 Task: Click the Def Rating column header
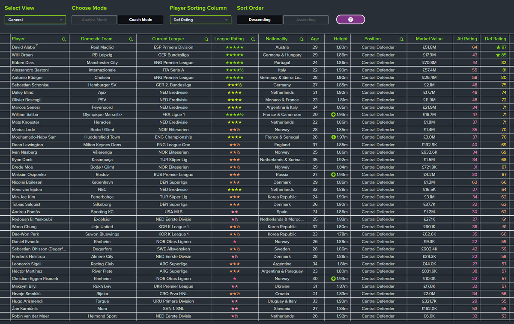click(495, 39)
